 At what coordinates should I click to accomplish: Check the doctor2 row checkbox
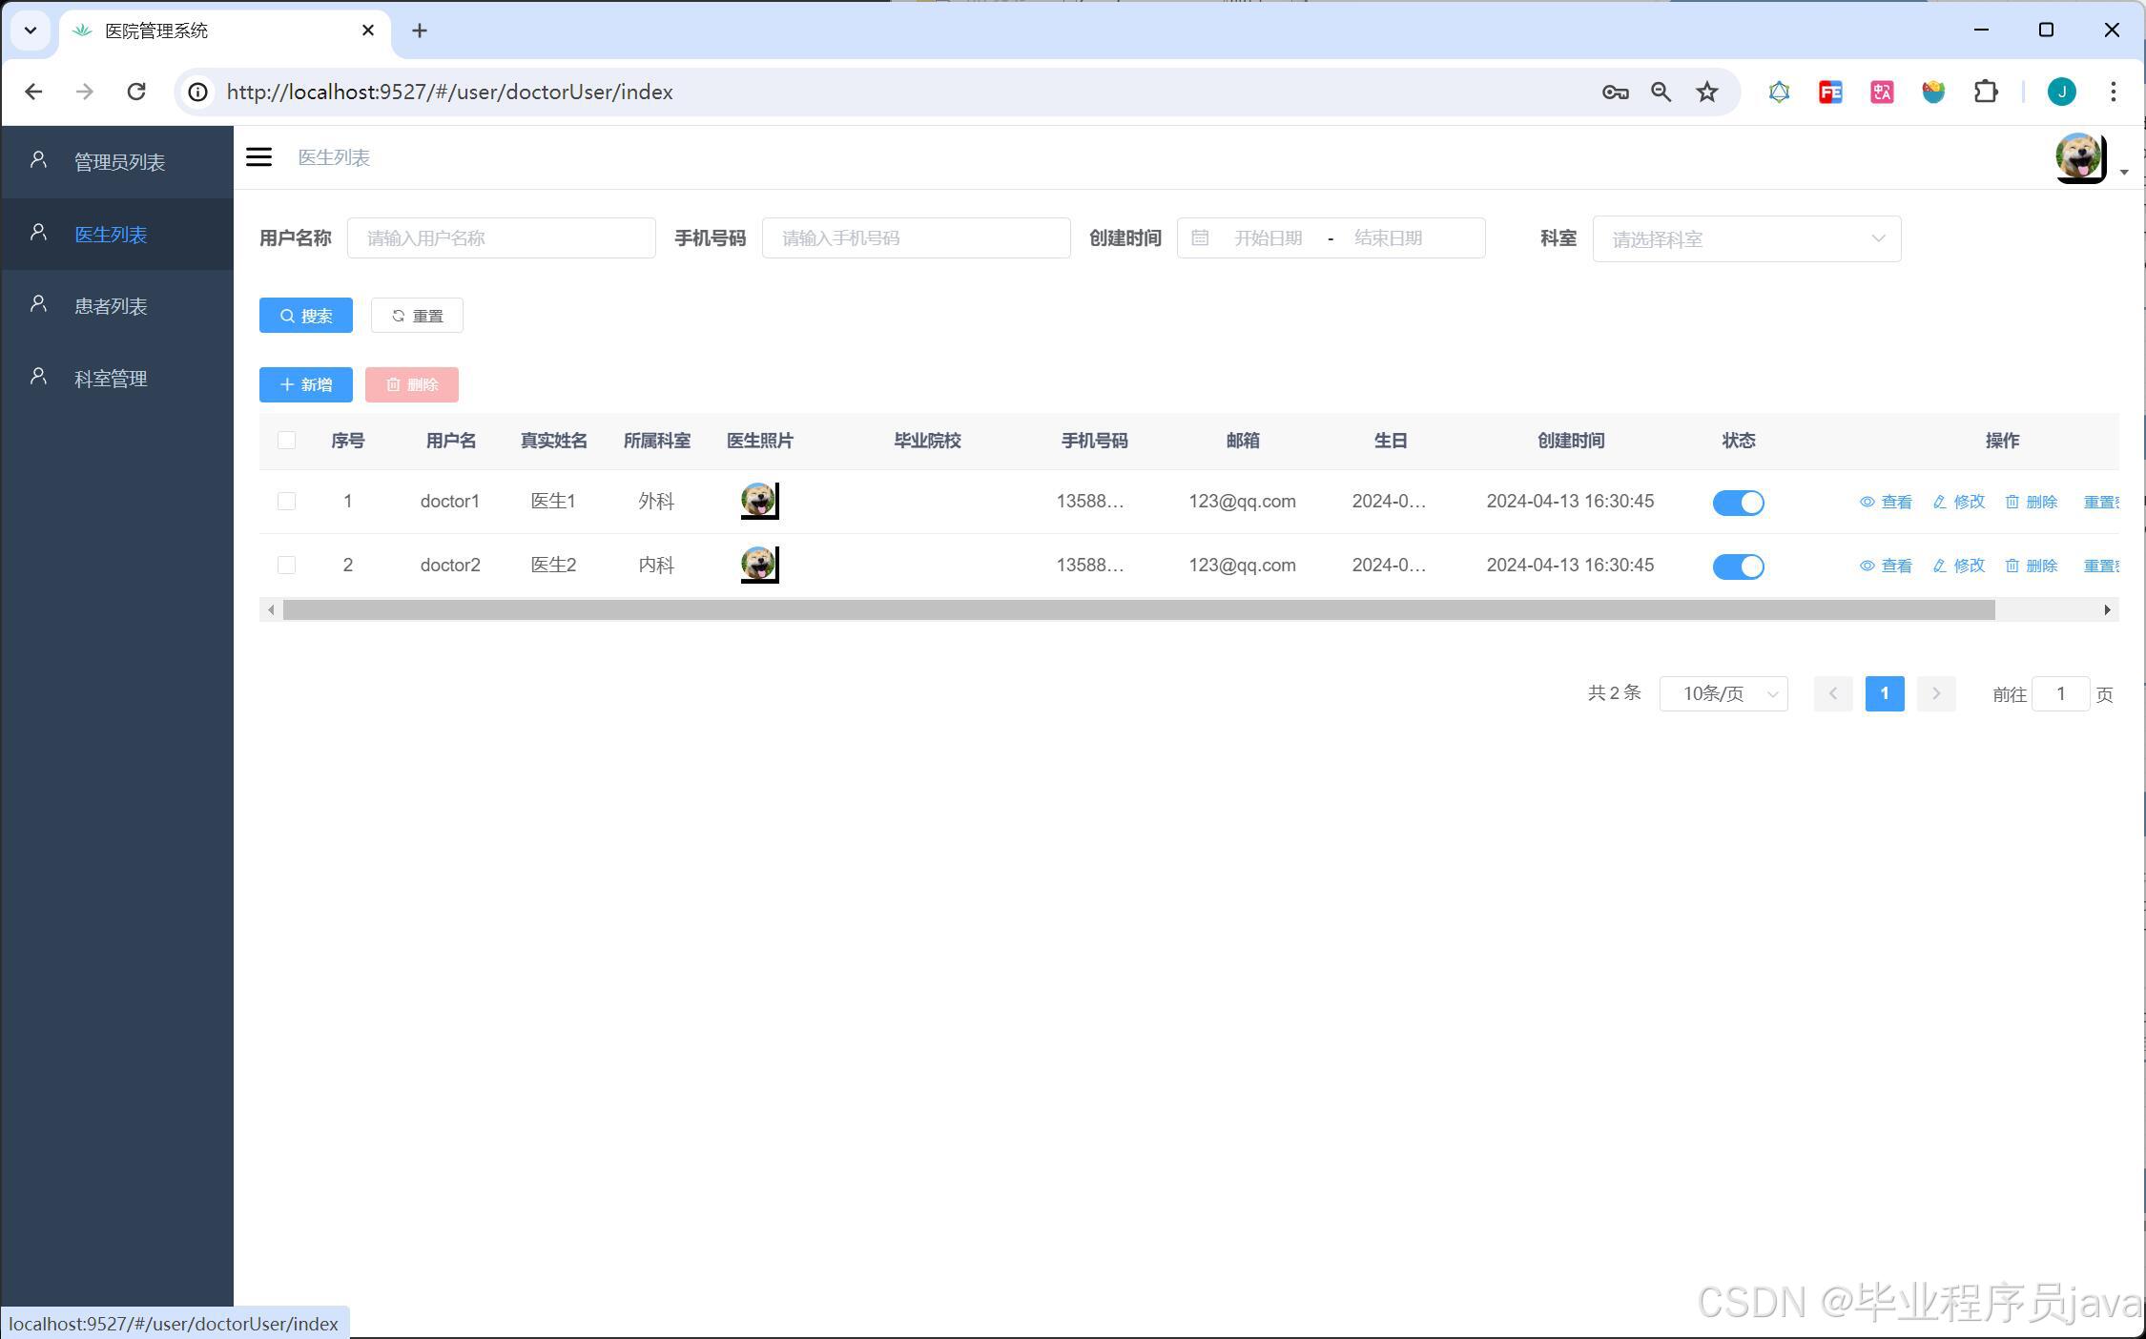click(286, 565)
